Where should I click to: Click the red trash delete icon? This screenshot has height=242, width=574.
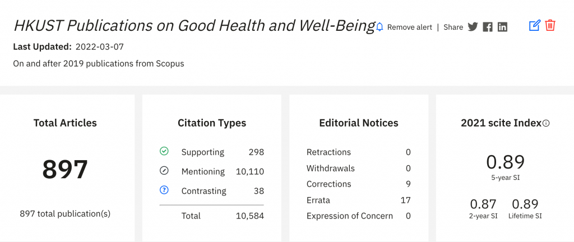550,25
